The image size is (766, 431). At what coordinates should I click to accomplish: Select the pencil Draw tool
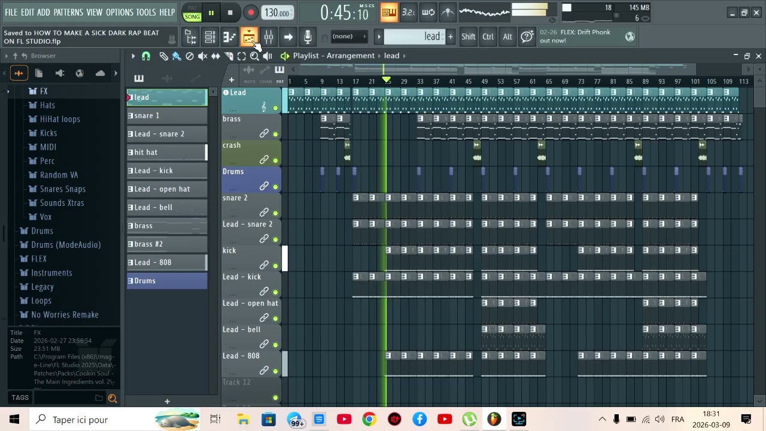click(x=163, y=56)
